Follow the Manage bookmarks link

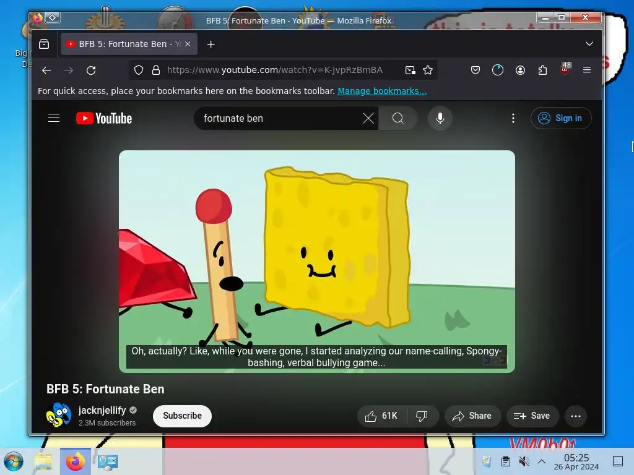pos(382,91)
